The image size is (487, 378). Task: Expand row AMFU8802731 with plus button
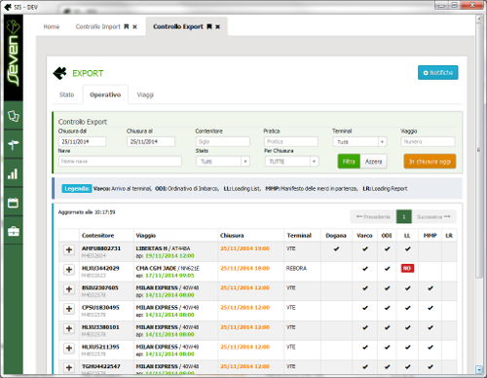click(x=69, y=249)
